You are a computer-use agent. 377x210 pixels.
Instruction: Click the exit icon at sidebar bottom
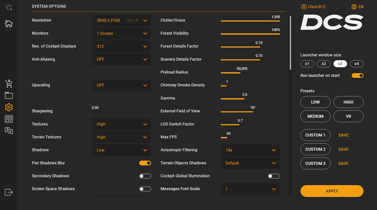pyautogui.click(x=9, y=192)
